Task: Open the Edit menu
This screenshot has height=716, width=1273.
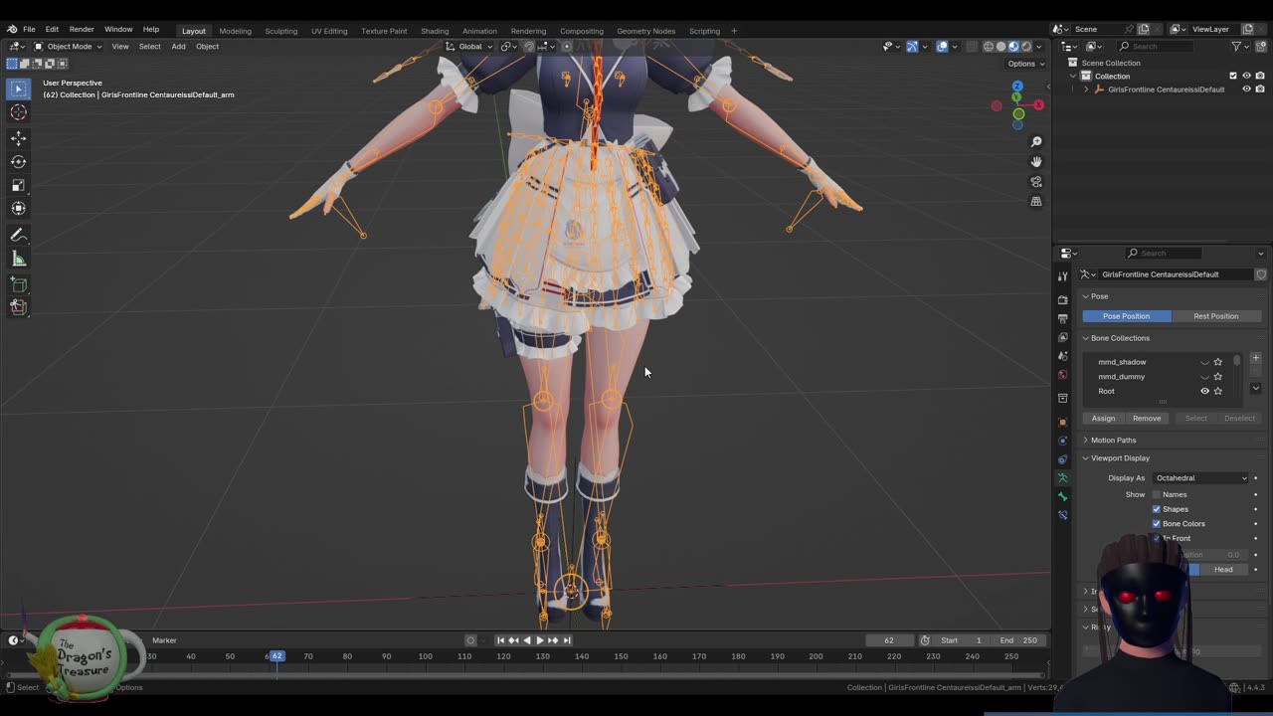Action: pyautogui.click(x=52, y=30)
